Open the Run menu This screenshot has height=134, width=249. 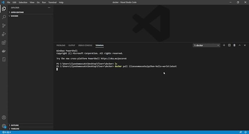44,3
